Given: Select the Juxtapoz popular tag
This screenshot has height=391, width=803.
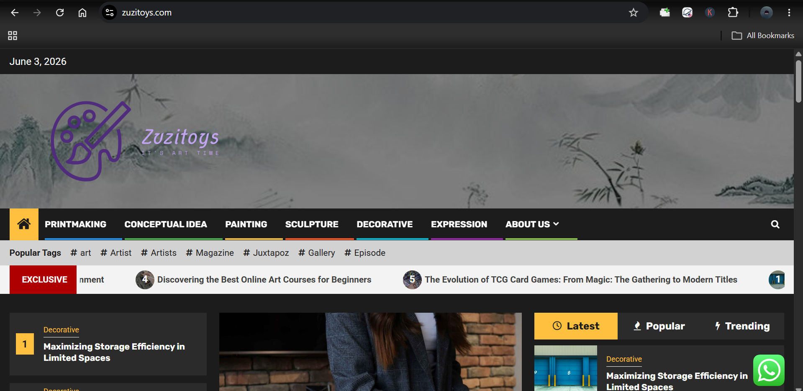Looking at the screenshot, I should coord(266,253).
